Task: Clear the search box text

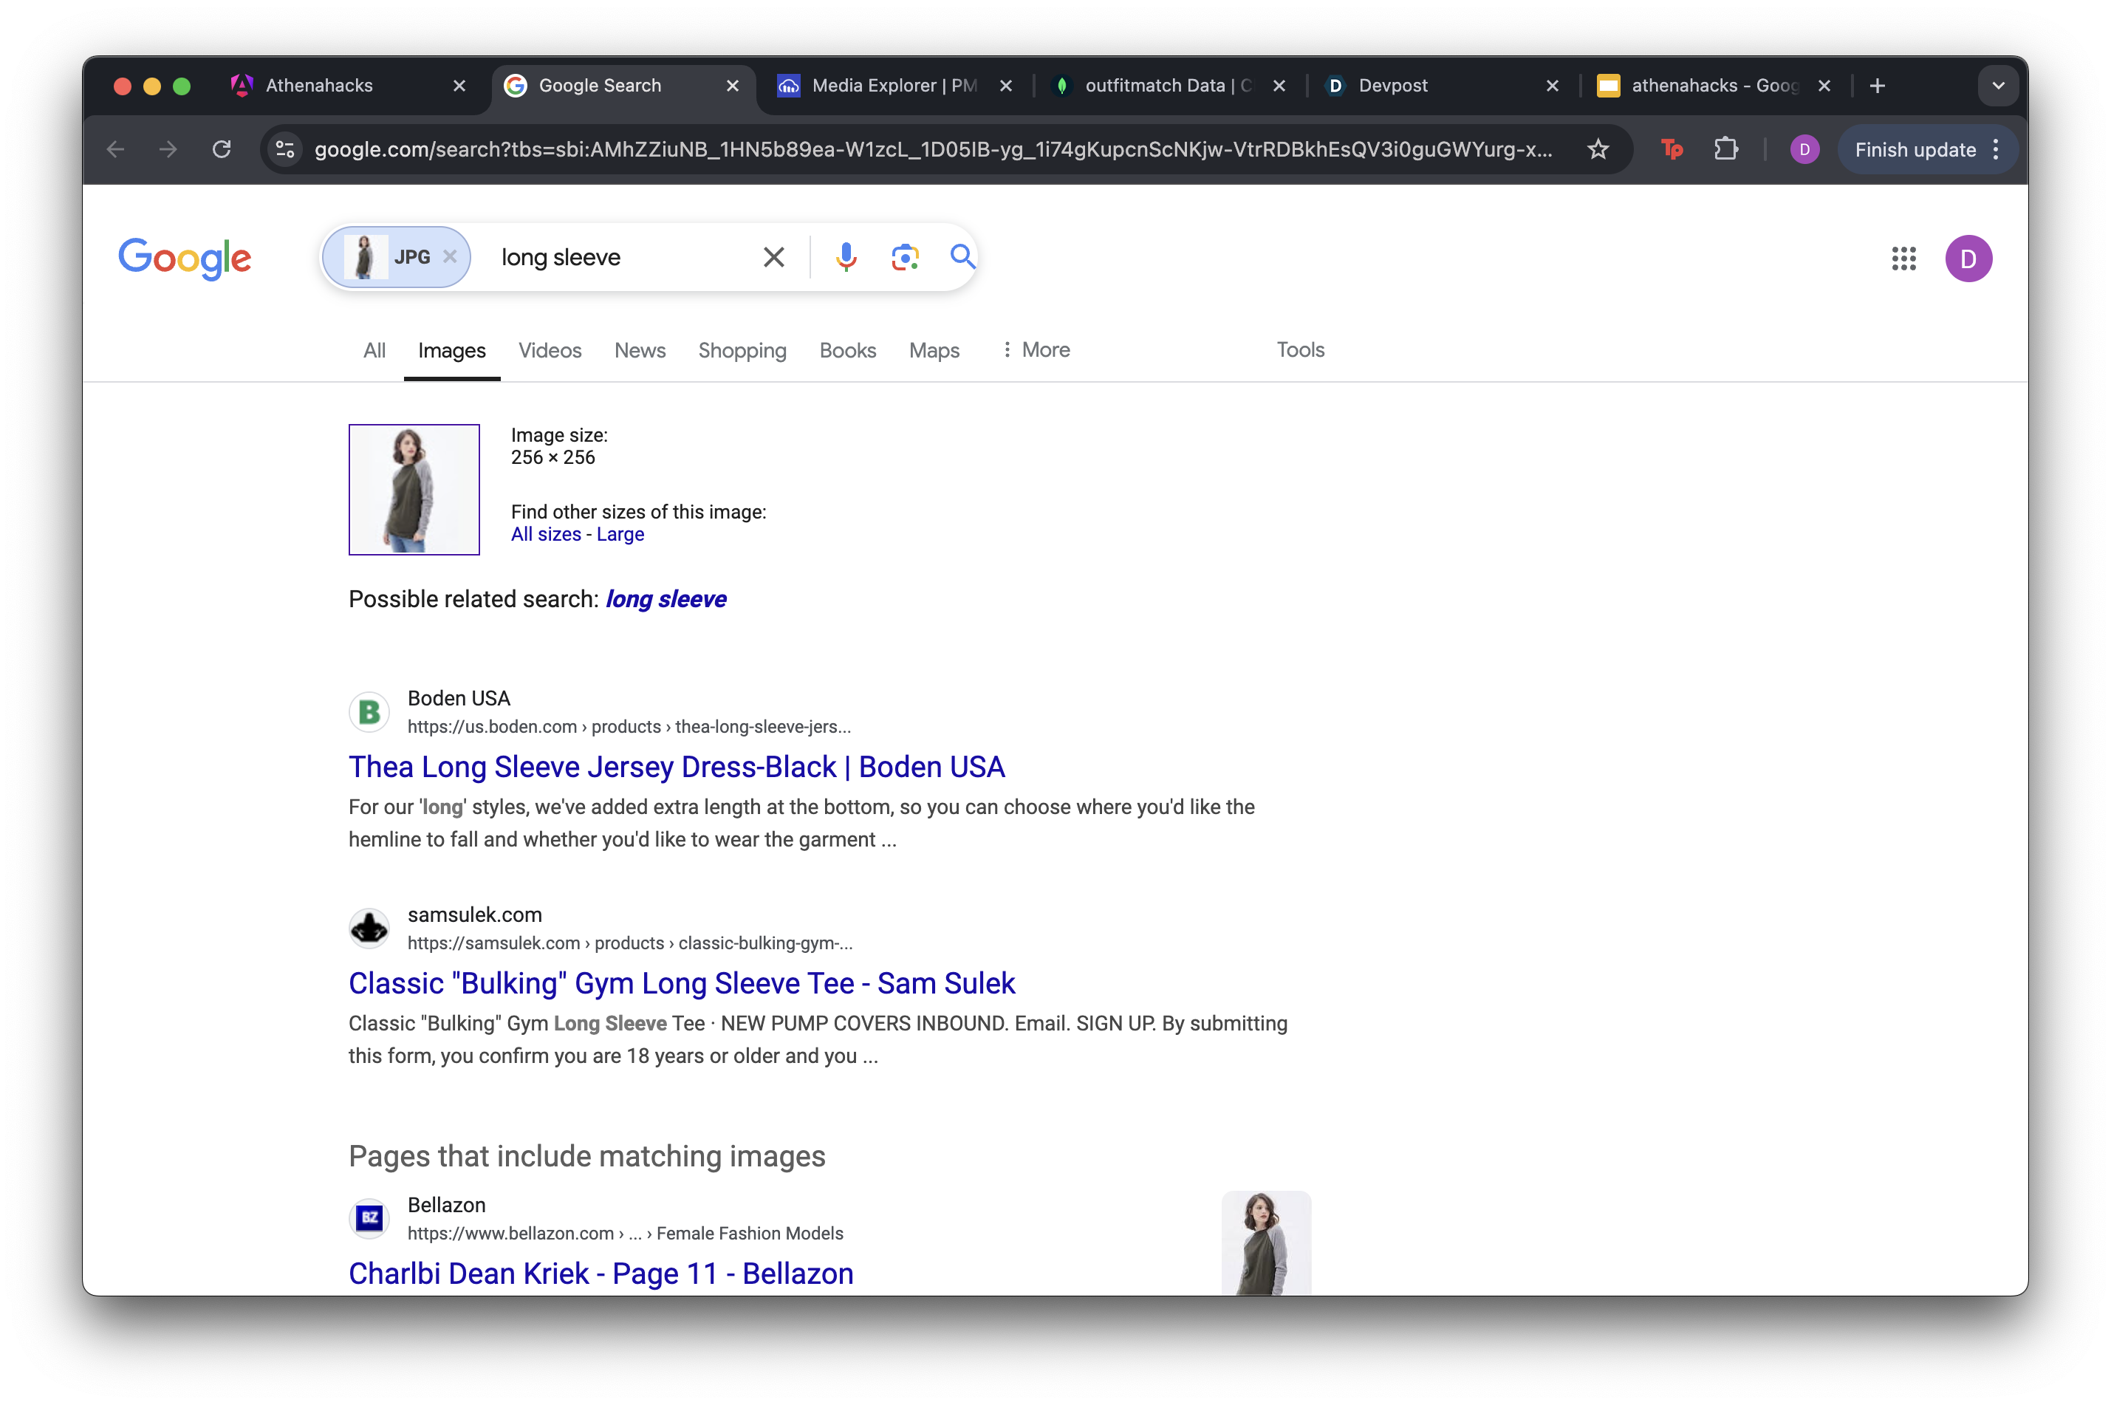Action: coord(773,257)
